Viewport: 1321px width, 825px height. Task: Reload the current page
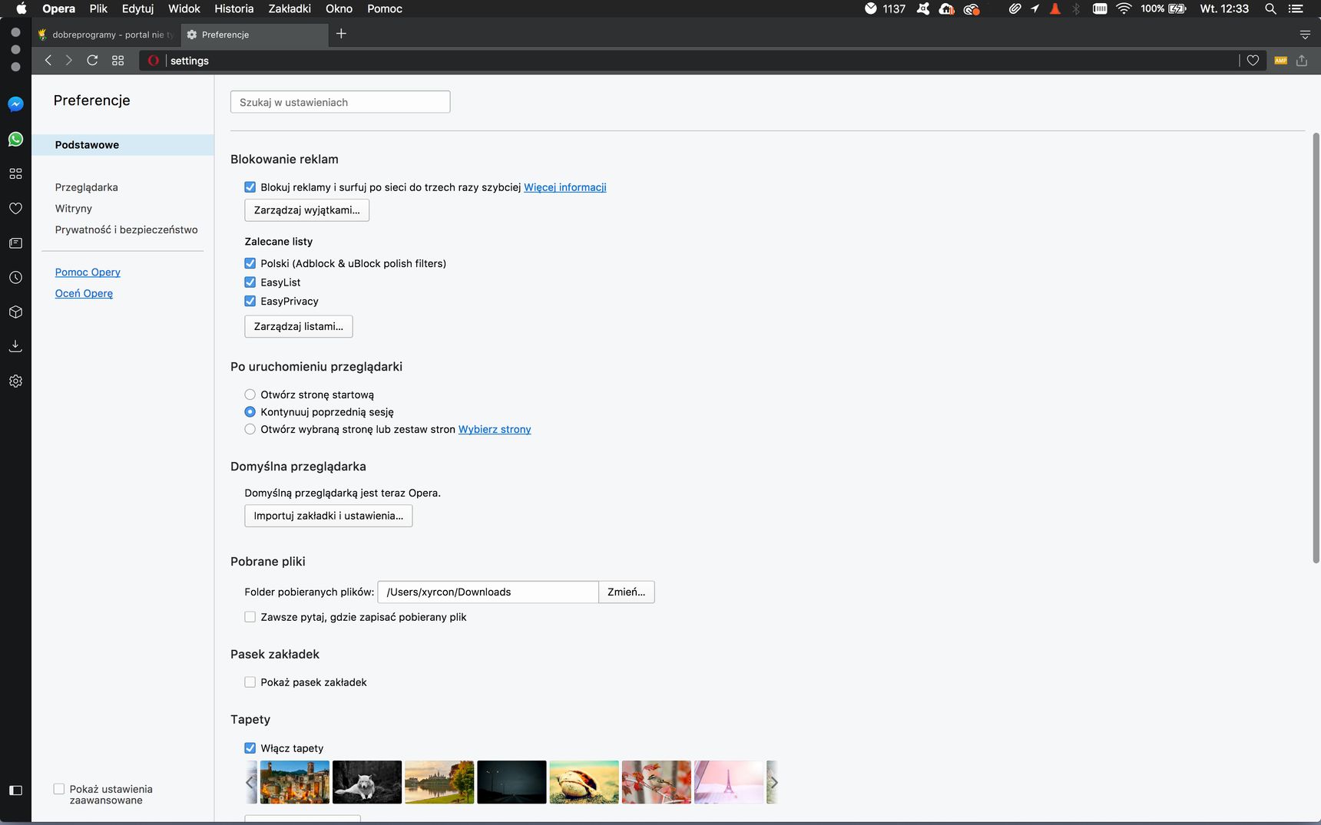tap(92, 60)
